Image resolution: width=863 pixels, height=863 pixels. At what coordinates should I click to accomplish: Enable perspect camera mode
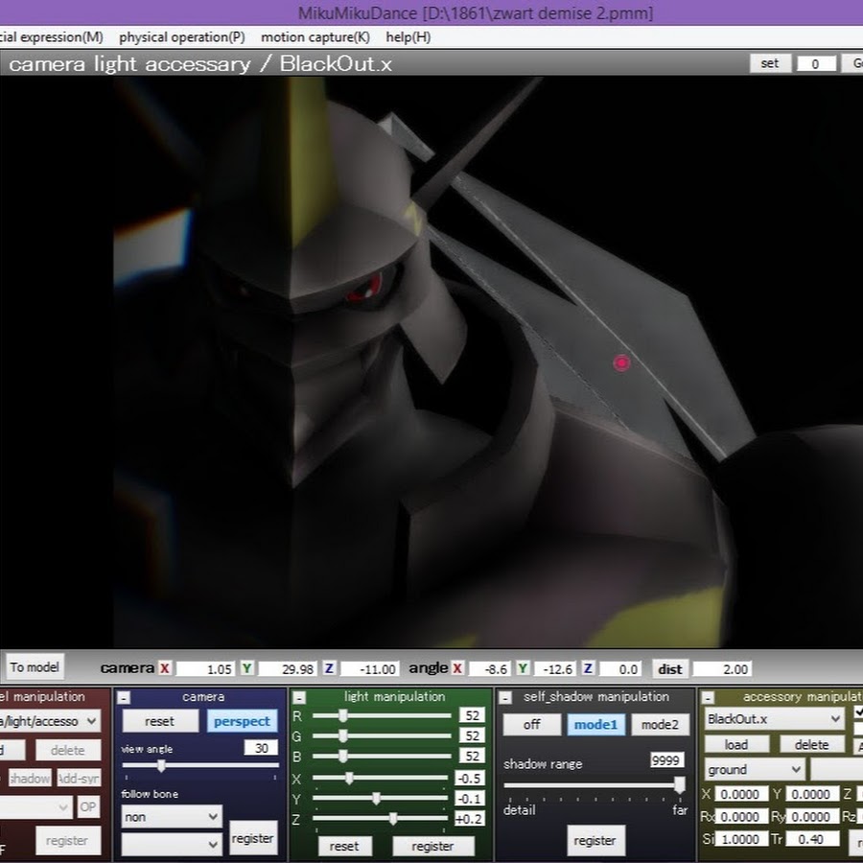(242, 721)
